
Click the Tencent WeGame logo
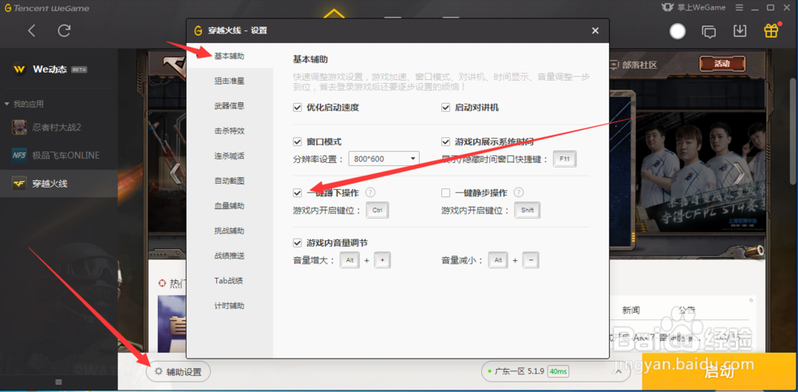pyautogui.click(x=47, y=8)
